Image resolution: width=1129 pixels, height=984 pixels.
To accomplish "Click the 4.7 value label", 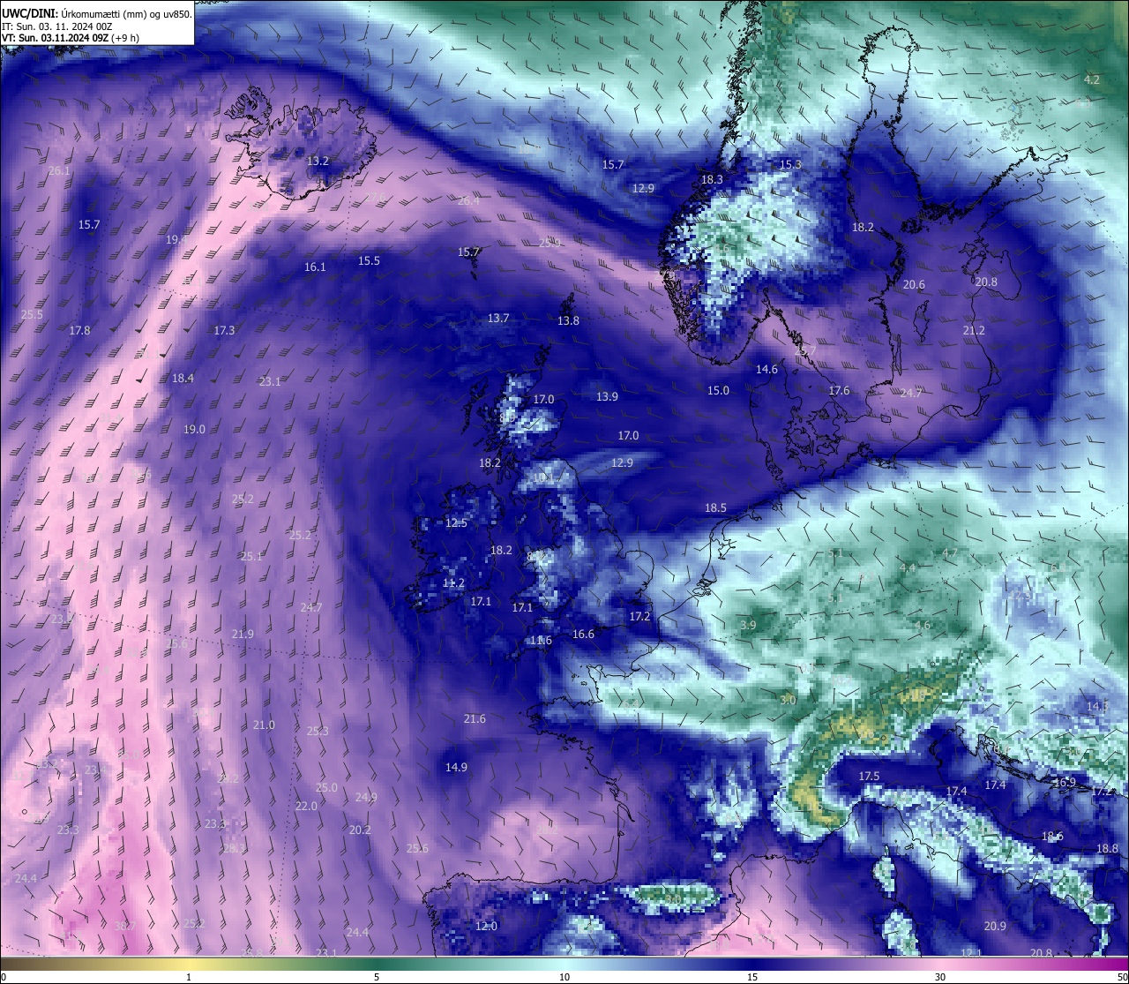I will pos(950,552).
